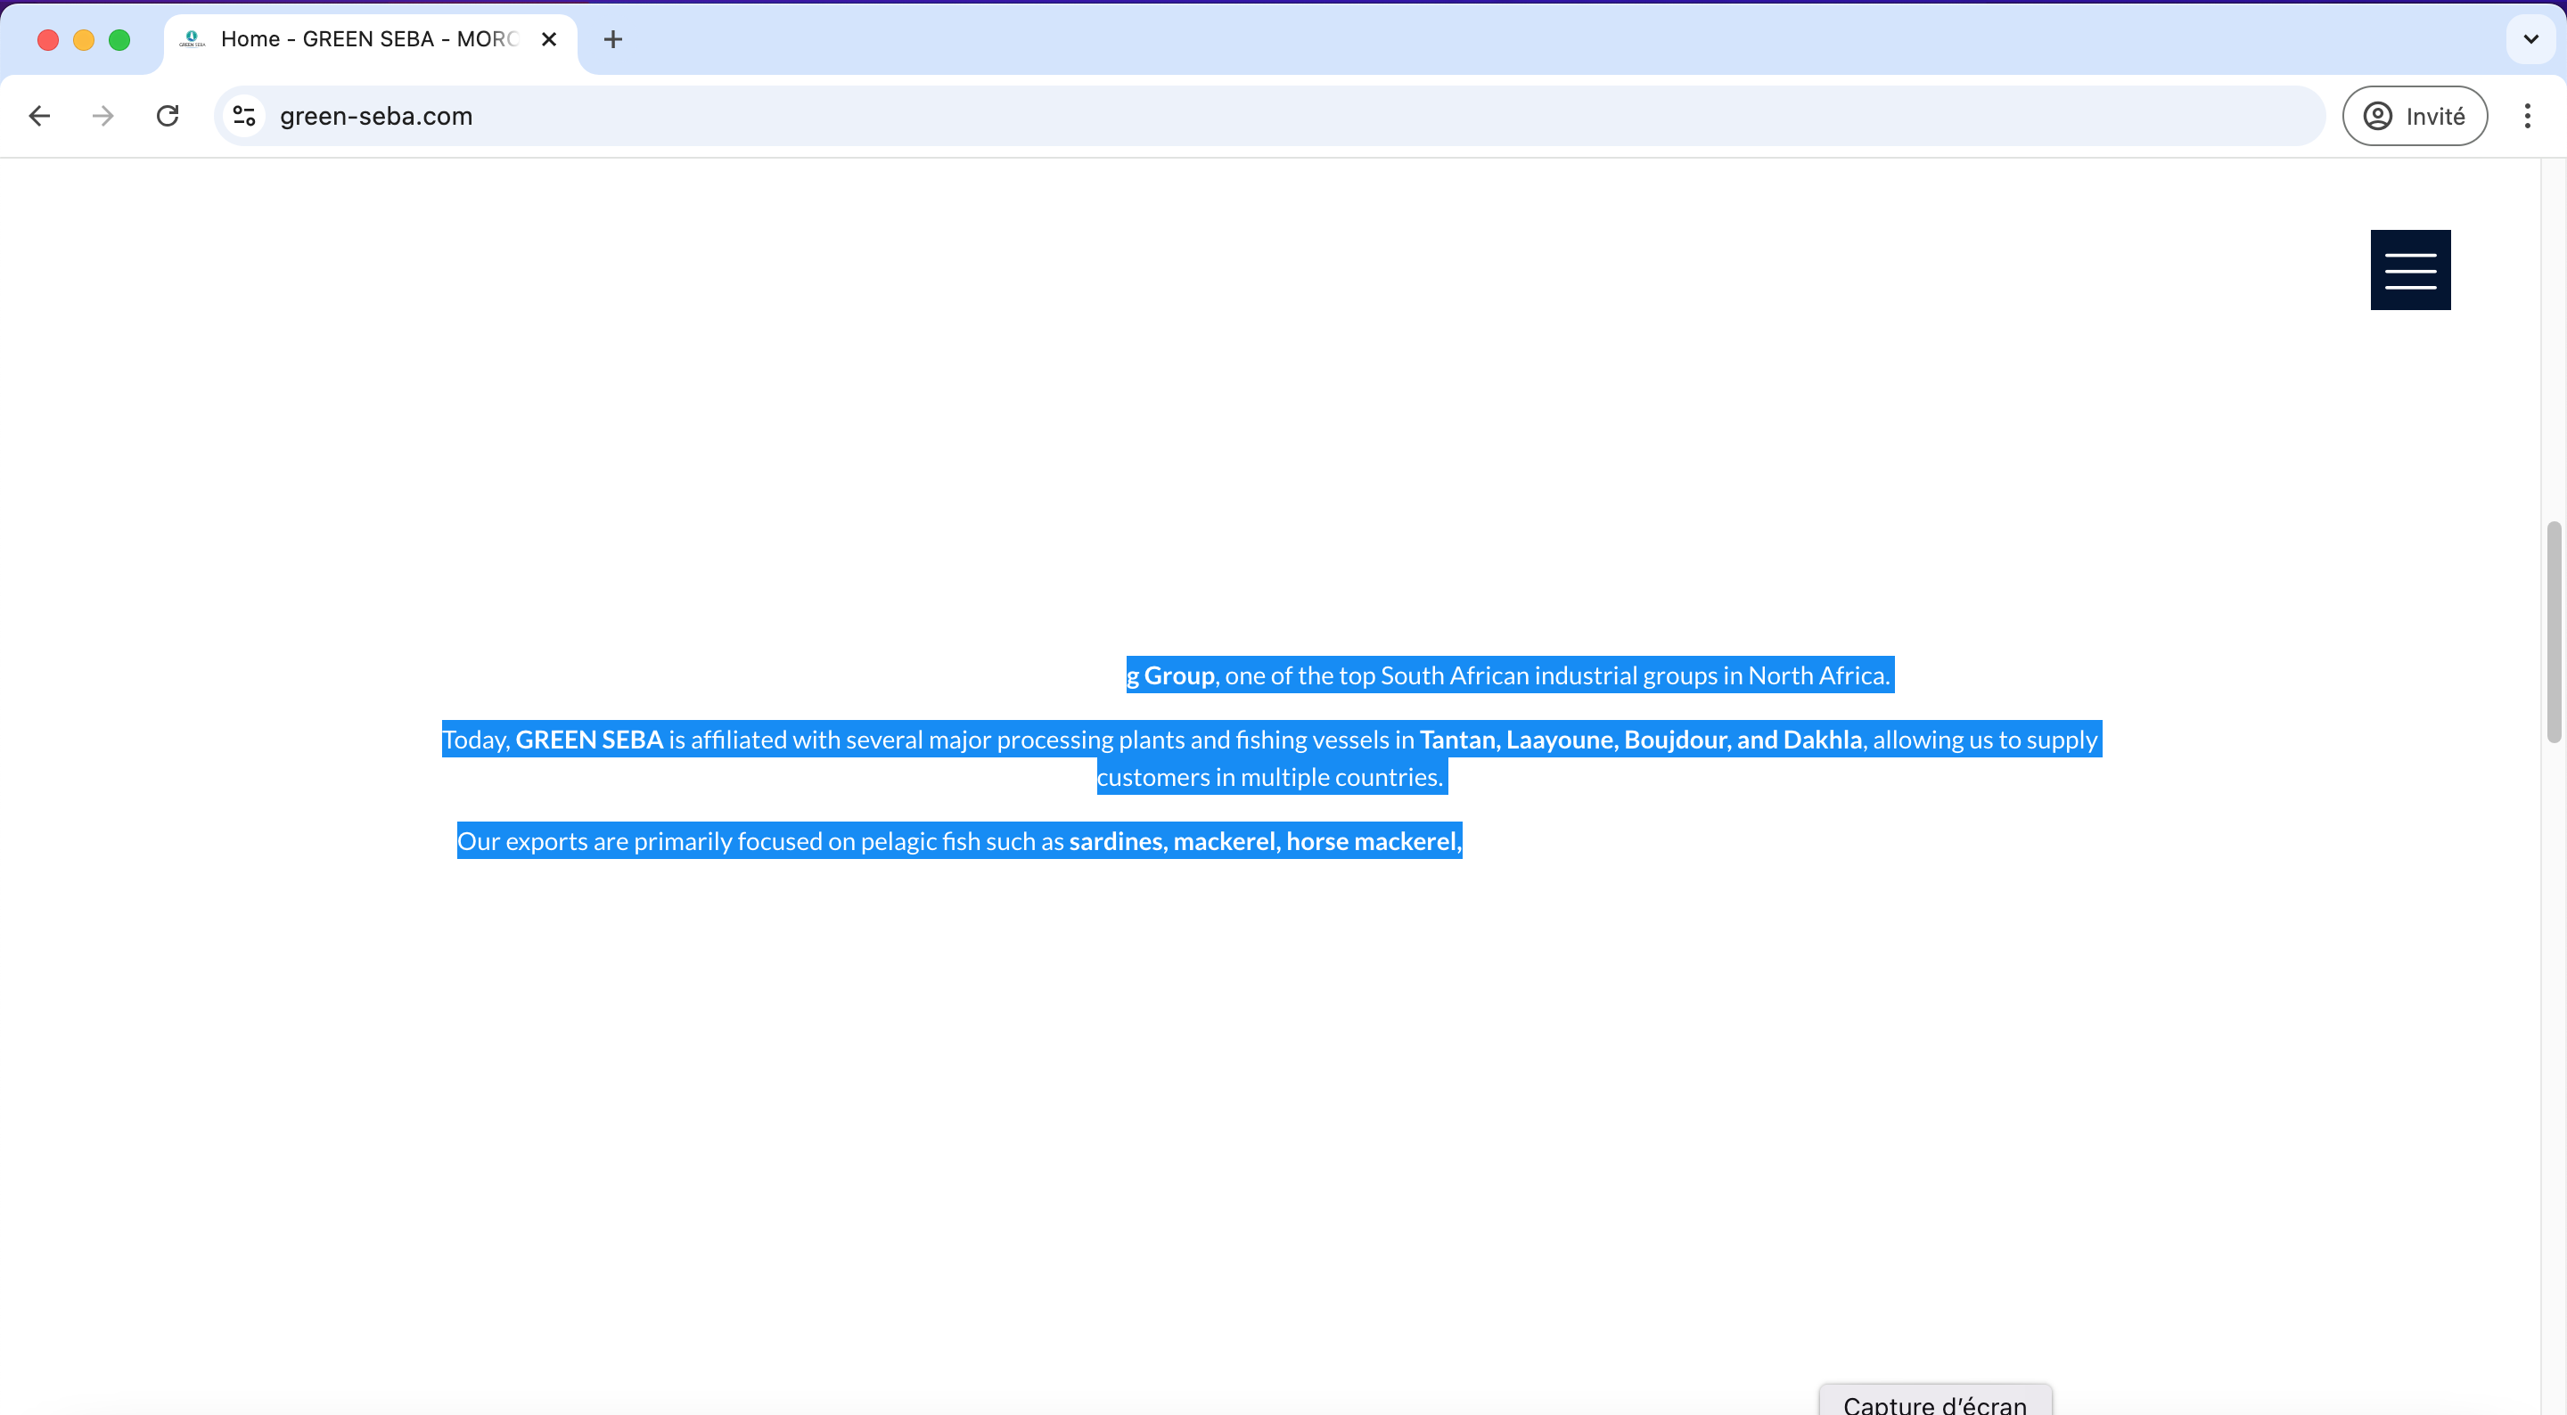The height and width of the screenshot is (1415, 2567).
Task: Reload the green-seba.com page
Action: coord(168,117)
